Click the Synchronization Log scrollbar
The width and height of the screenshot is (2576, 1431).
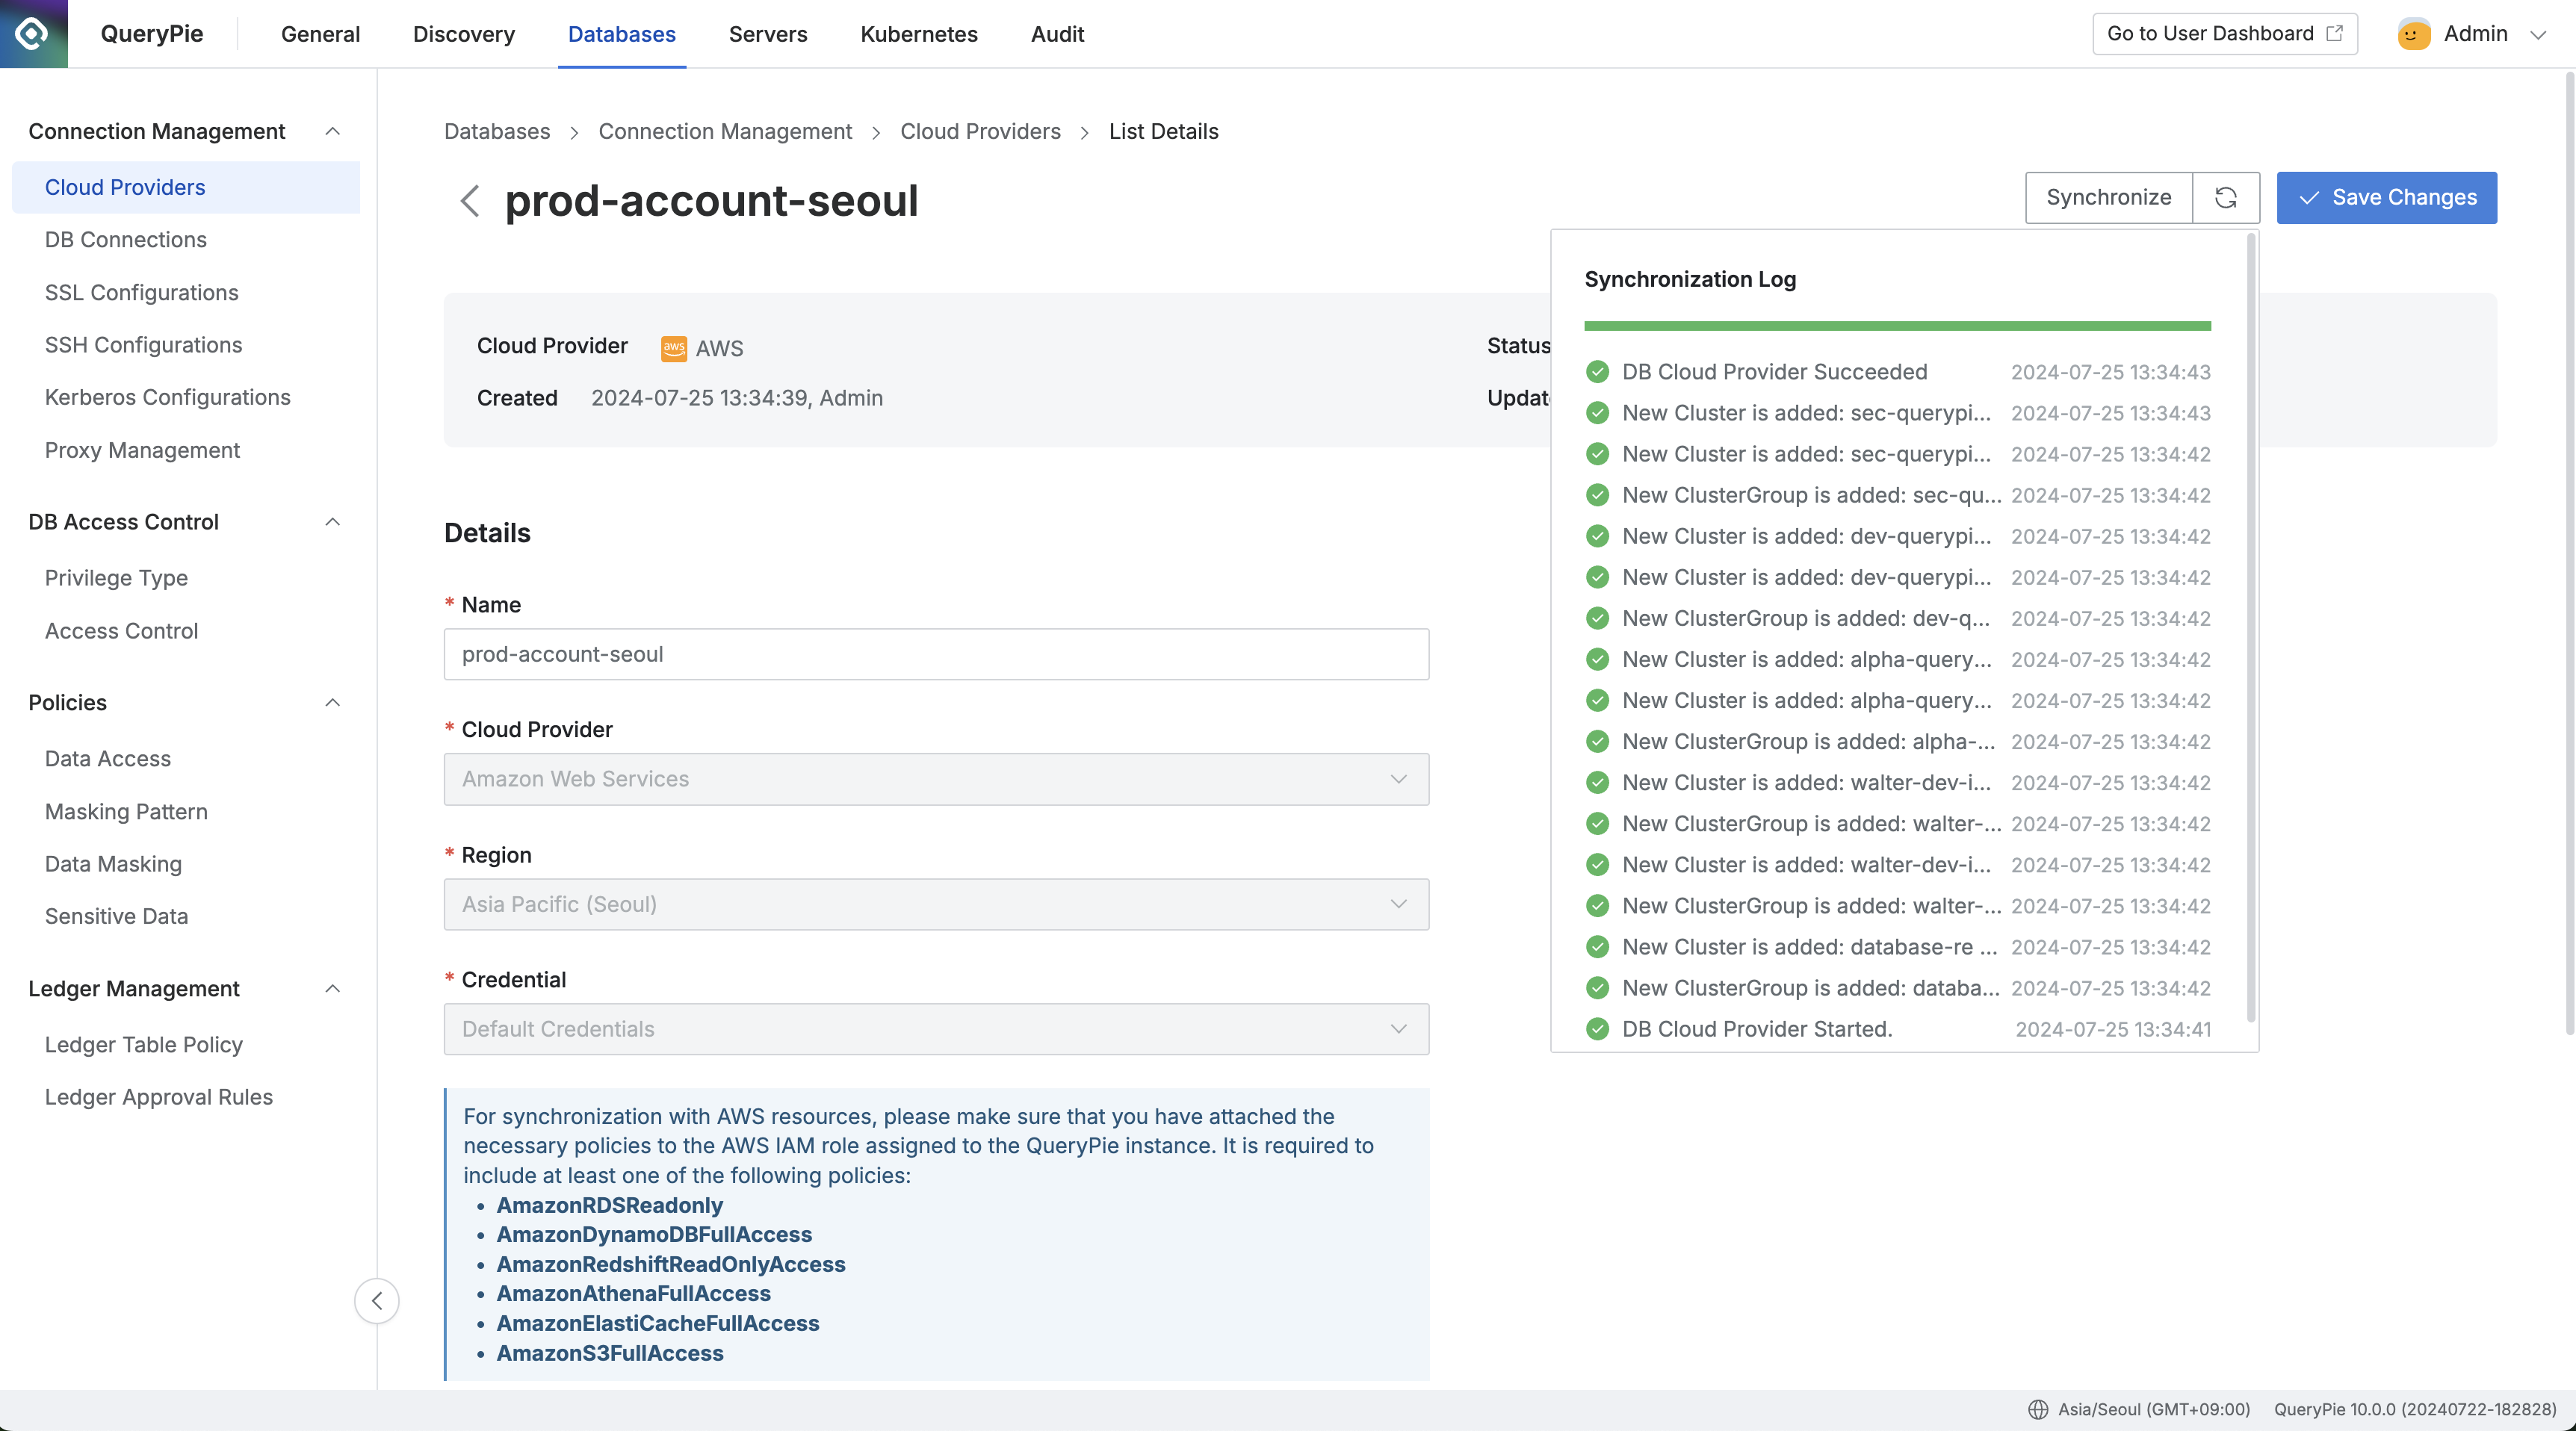tap(2250, 628)
